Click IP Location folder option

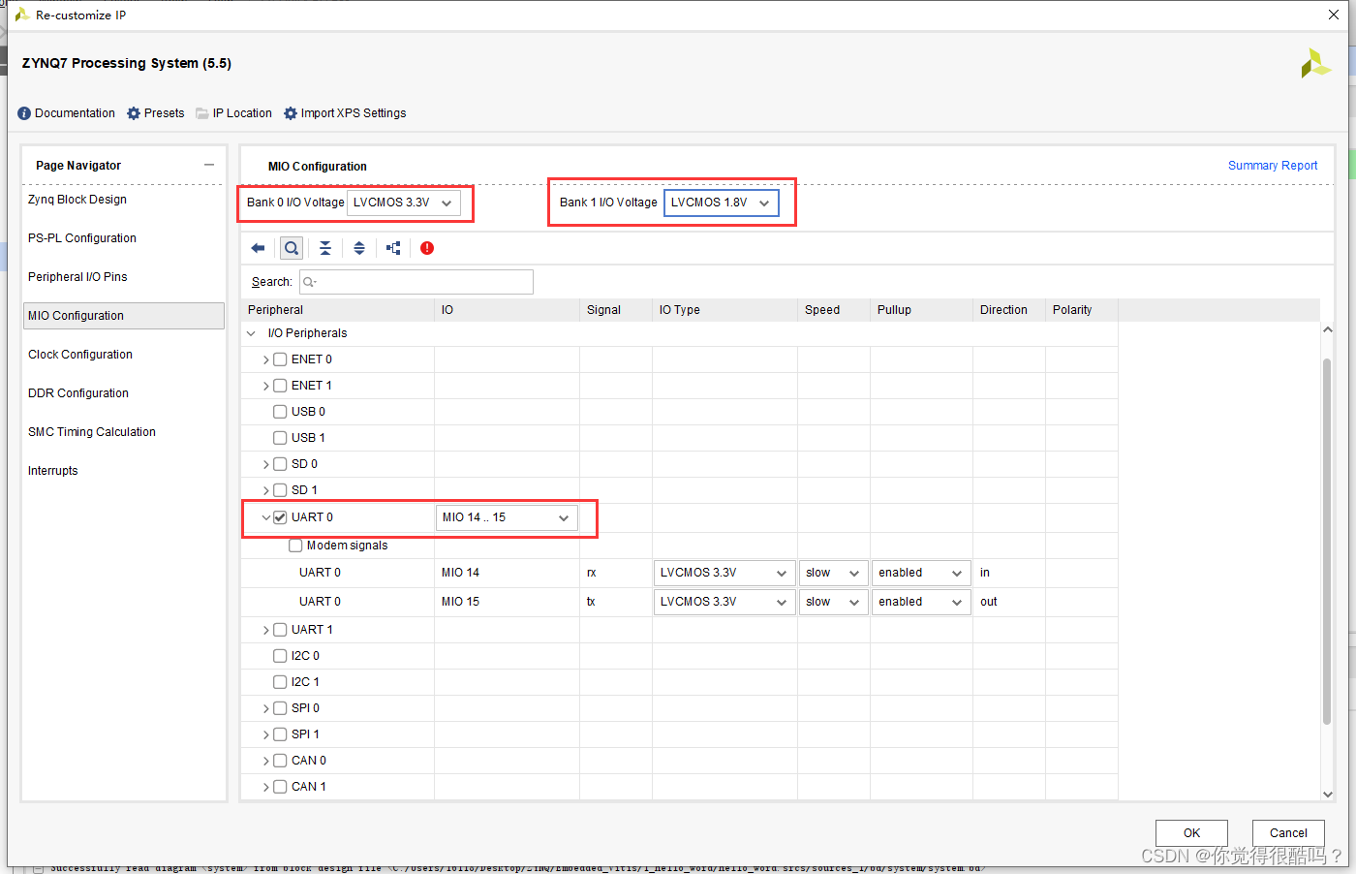[234, 113]
